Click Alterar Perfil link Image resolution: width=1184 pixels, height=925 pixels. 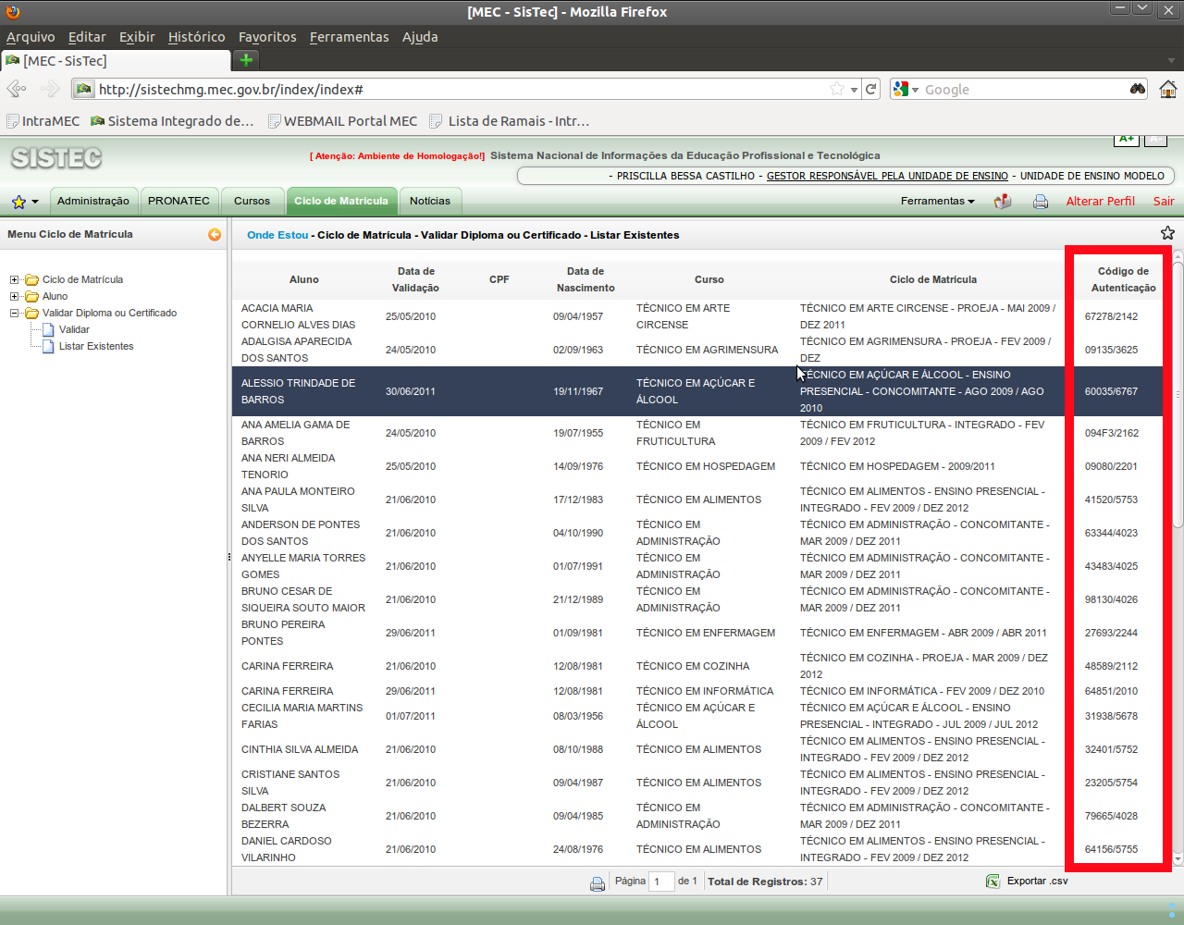coord(1100,201)
